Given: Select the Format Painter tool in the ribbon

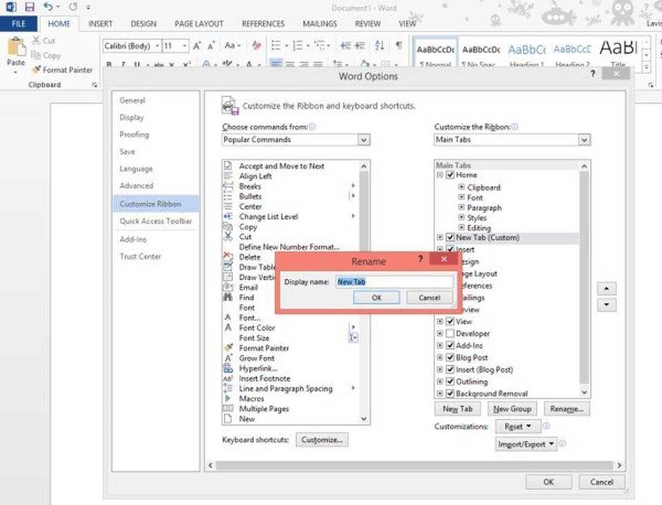Looking at the screenshot, I should coord(62,69).
